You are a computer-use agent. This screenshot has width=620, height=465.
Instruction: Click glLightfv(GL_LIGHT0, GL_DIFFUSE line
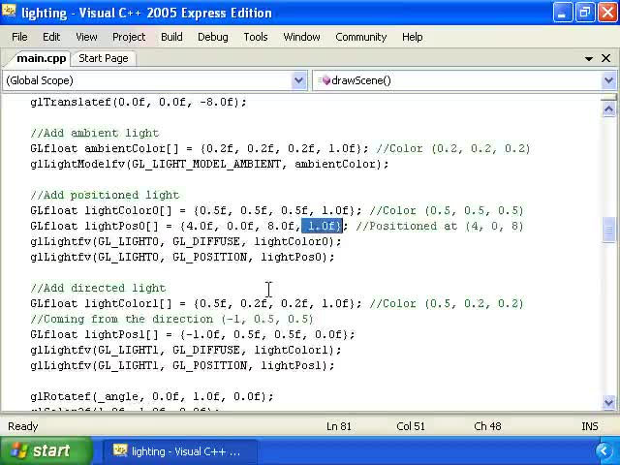pyautogui.click(x=186, y=241)
